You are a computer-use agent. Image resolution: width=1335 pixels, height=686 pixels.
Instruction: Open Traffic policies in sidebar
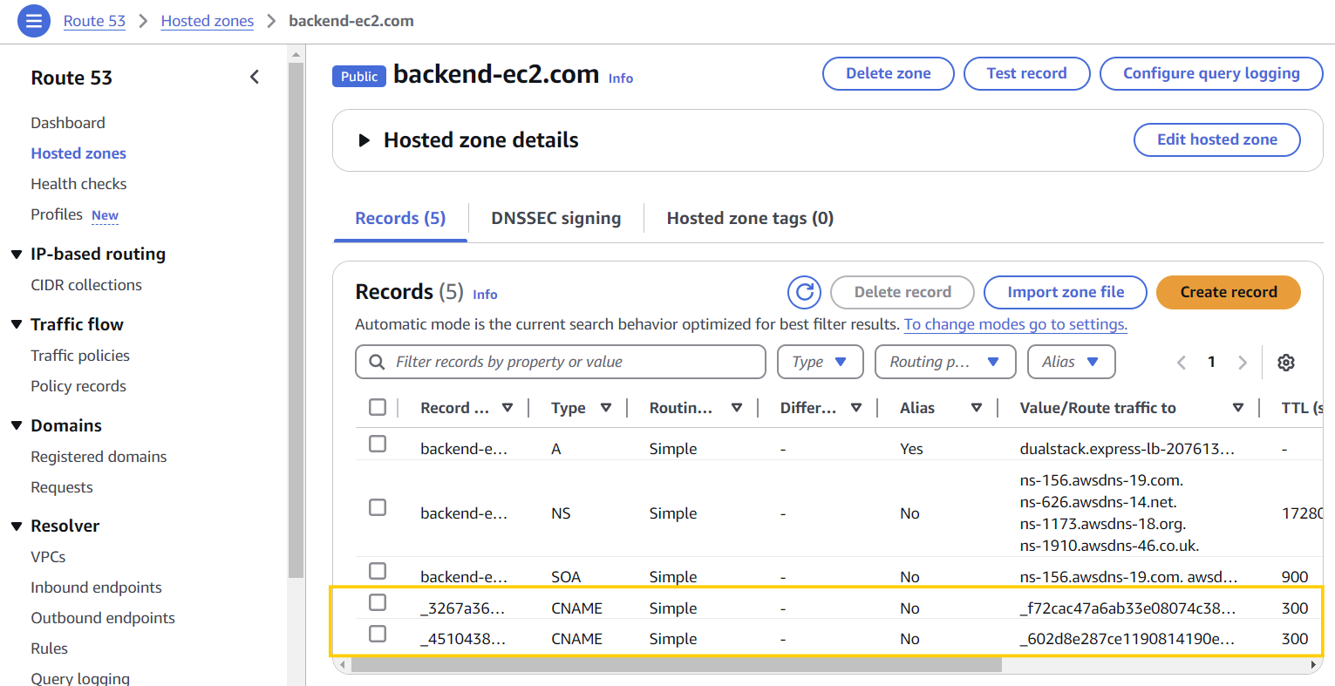click(80, 356)
